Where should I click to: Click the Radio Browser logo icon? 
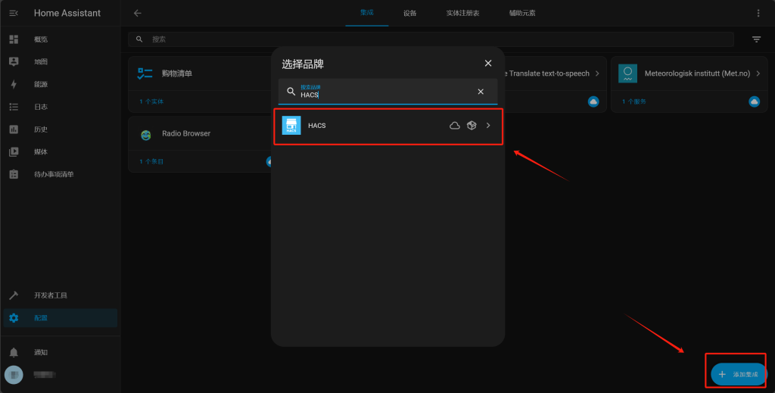146,135
